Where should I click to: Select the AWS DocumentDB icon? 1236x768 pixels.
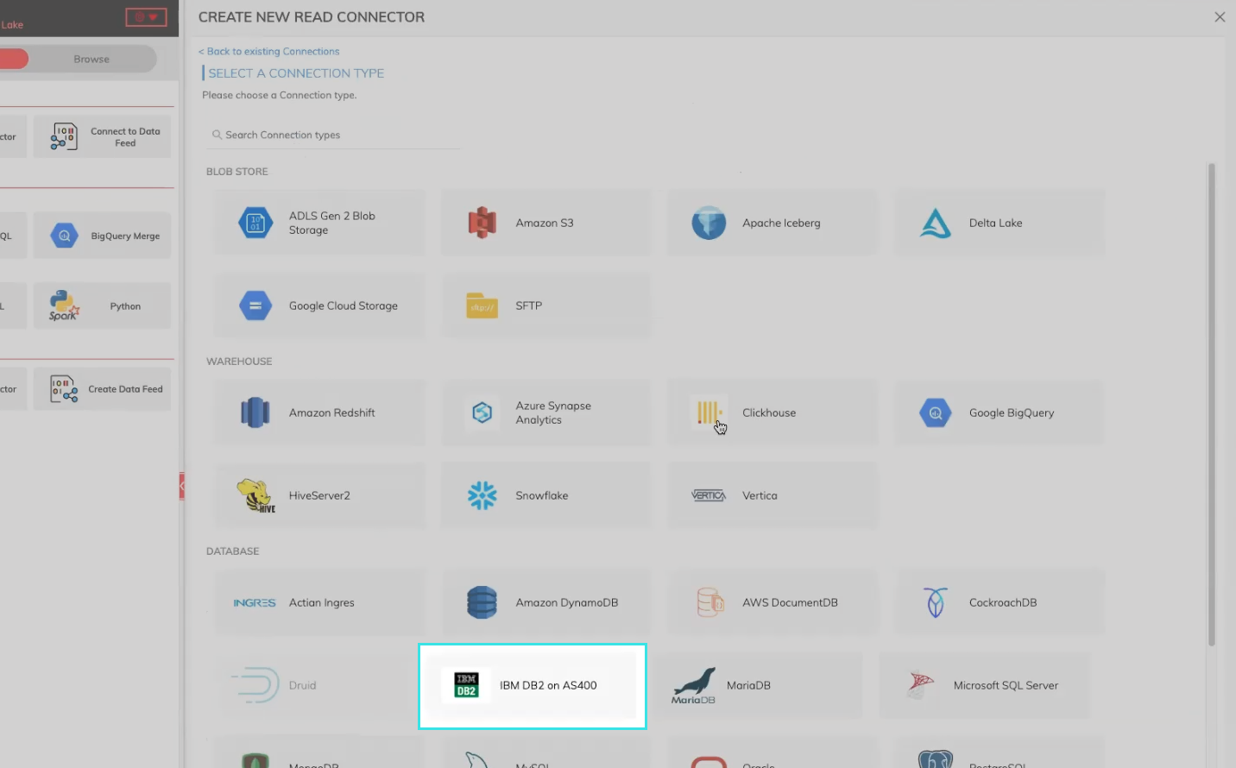(709, 602)
